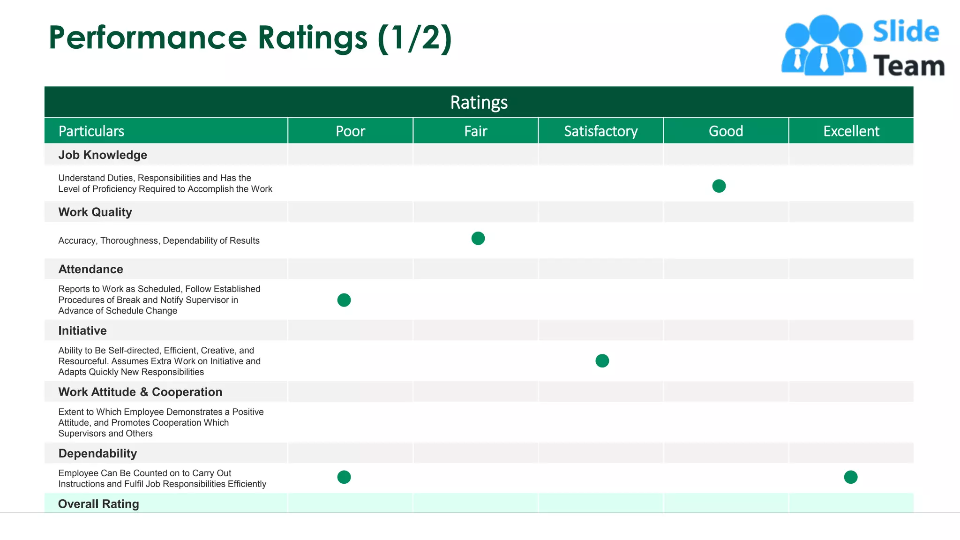The image size is (960, 540).
Task: Click the Dependability Poor rating dot
Action: pos(344,477)
